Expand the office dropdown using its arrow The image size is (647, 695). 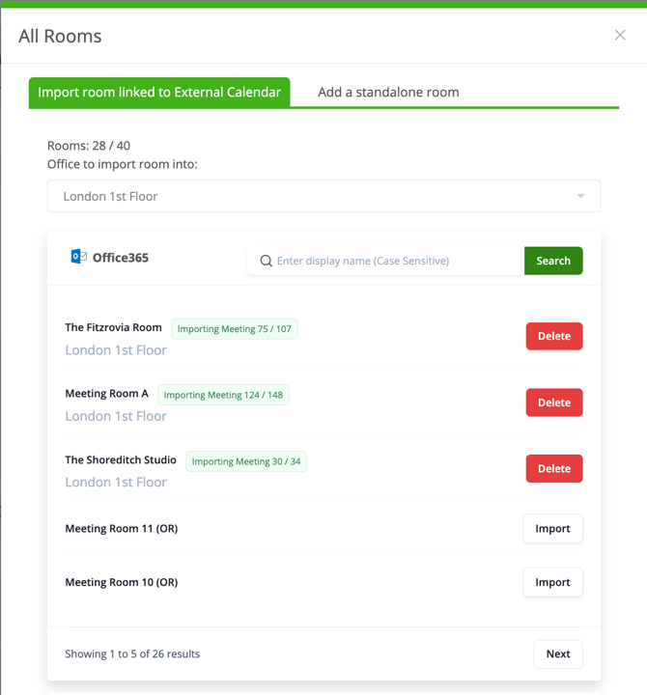pyautogui.click(x=580, y=196)
